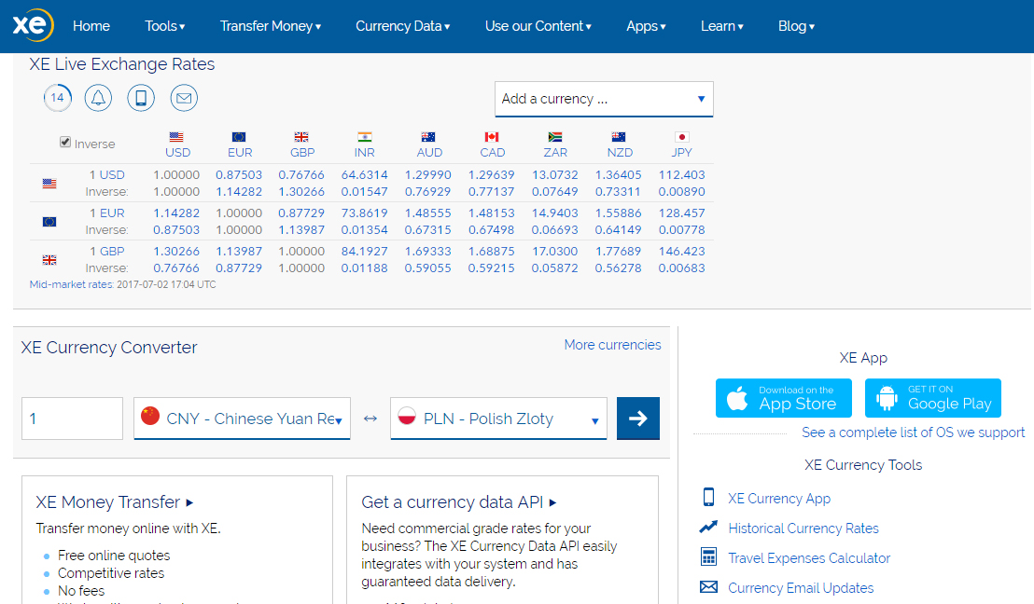Click the 14 refresh countdown circle
Image resolution: width=1034 pixels, height=604 pixels.
pyautogui.click(x=57, y=98)
